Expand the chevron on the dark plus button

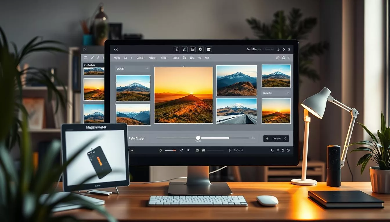pyautogui.click(x=285, y=138)
